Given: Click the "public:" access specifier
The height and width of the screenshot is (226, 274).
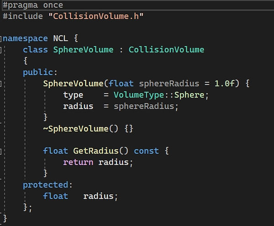Looking at the screenshot, I should [40, 73].
